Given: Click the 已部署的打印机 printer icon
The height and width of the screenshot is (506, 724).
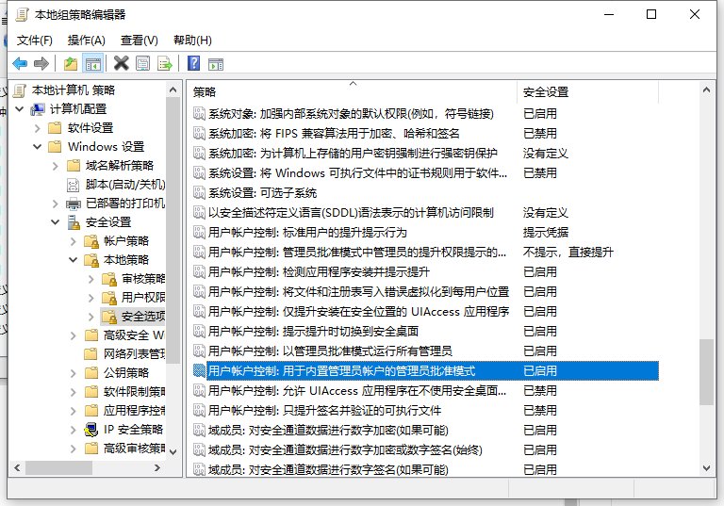Looking at the screenshot, I should pyautogui.click(x=74, y=204).
